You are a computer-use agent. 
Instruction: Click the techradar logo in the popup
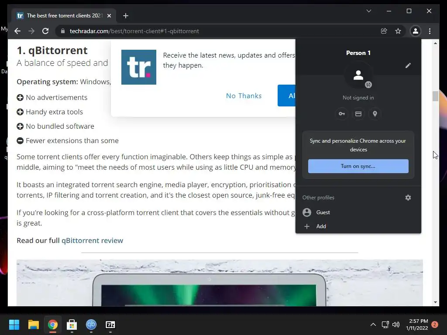[138, 67]
